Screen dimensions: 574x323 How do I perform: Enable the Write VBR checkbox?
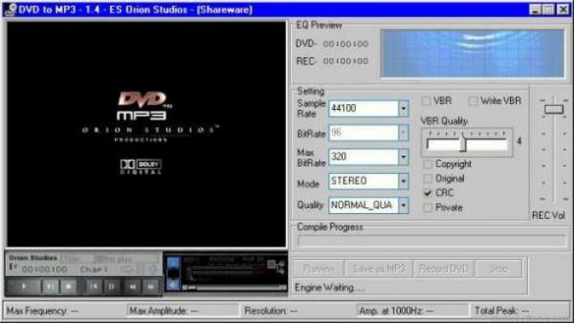pyautogui.click(x=473, y=101)
